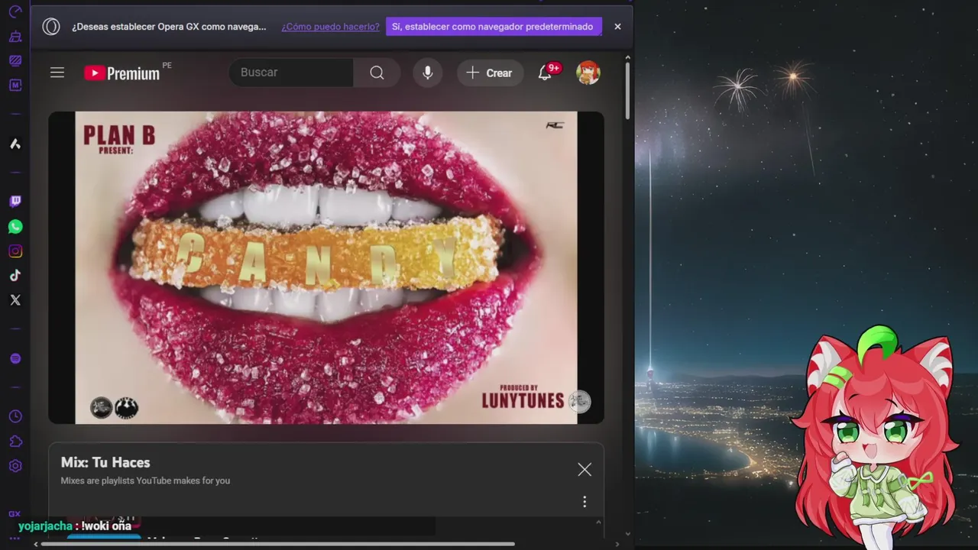Open the M icon in Opera sidebar
Viewport: 978px width, 550px height.
(x=15, y=85)
